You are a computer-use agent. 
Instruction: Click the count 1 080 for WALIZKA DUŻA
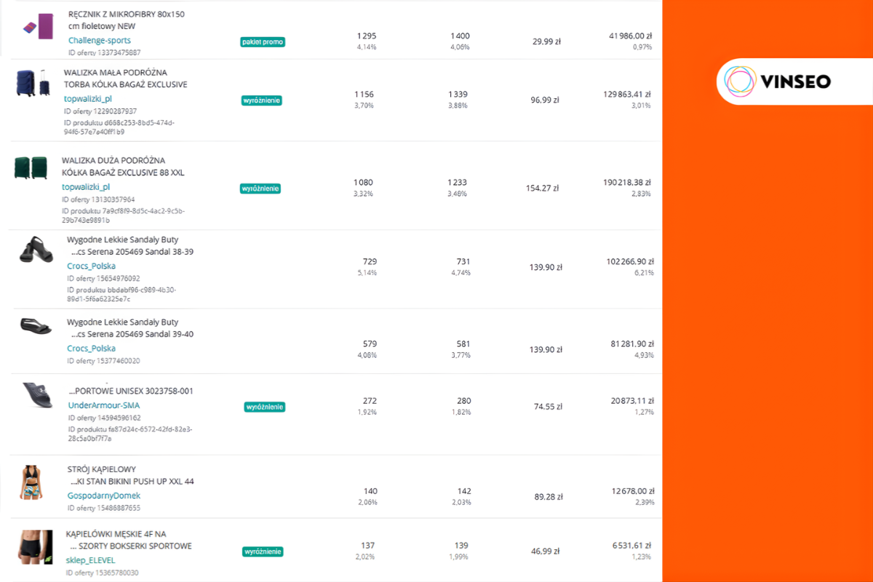(x=363, y=182)
